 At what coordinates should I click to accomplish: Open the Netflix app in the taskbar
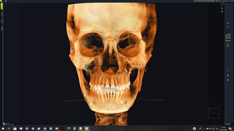tap(63, 128)
